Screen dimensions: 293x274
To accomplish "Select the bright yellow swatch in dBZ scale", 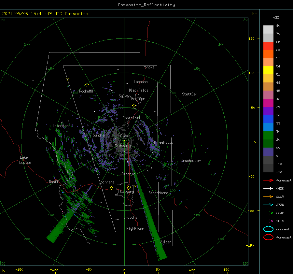I will (x=268, y=70).
